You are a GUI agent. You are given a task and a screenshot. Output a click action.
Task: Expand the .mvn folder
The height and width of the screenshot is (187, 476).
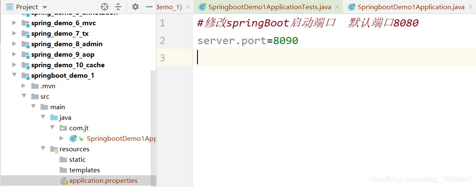pos(24,86)
